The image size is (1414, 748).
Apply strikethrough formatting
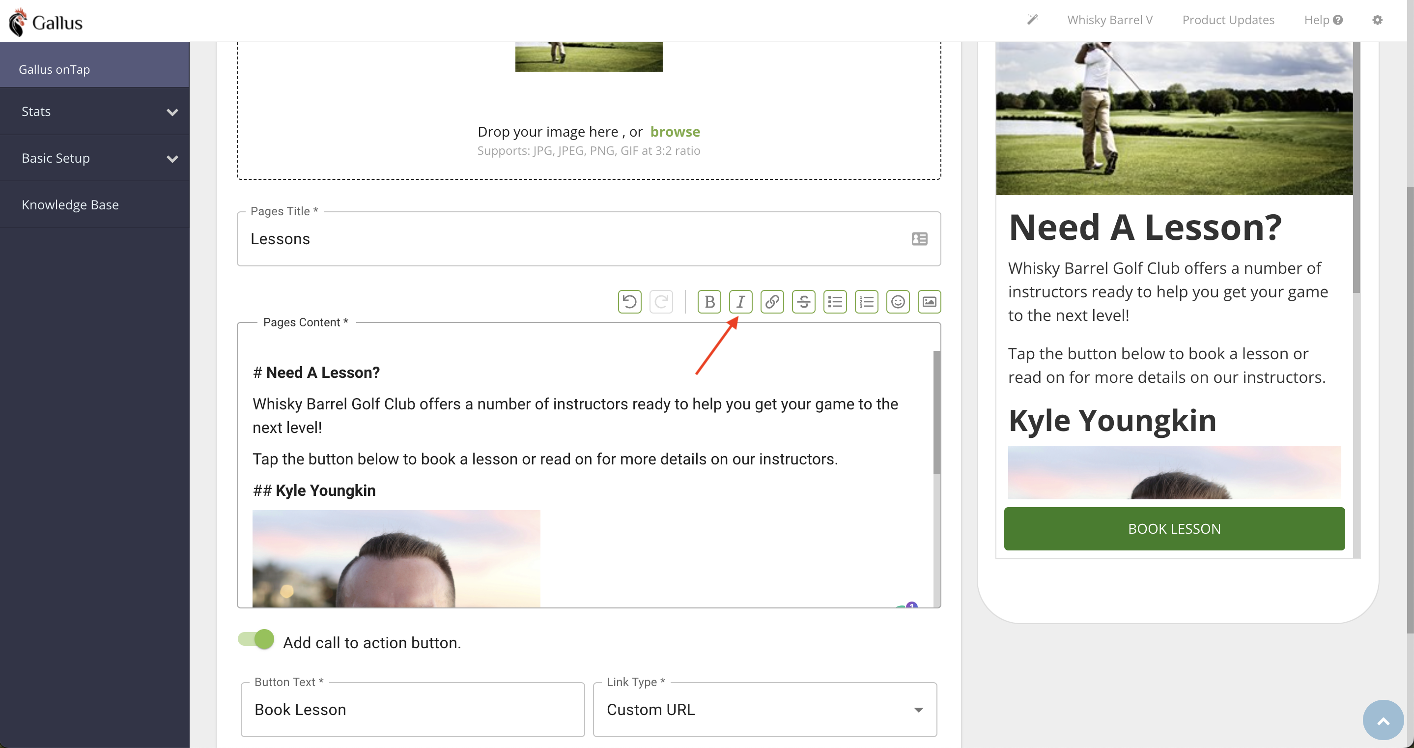[804, 301]
